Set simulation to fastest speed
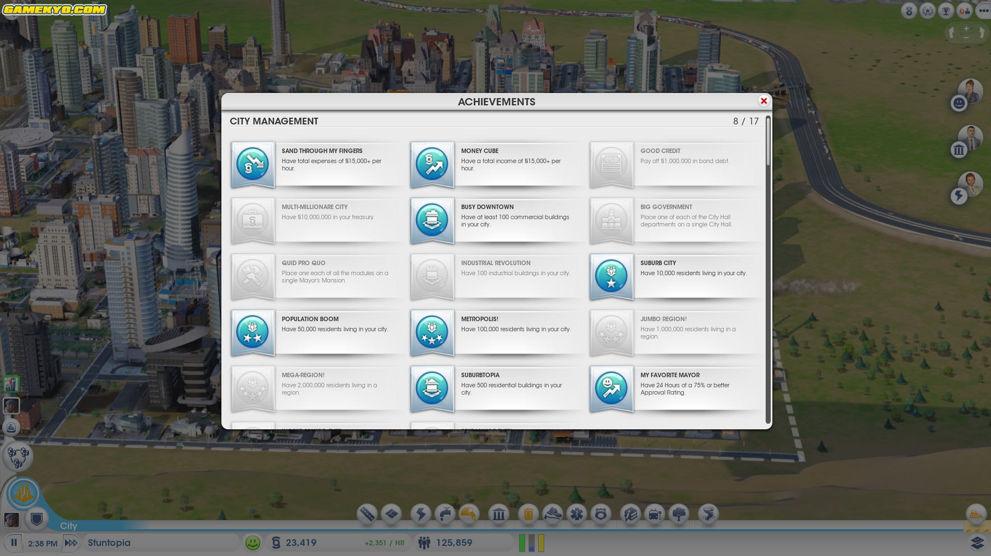Image resolution: width=991 pixels, height=556 pixels. coord(71,543)
